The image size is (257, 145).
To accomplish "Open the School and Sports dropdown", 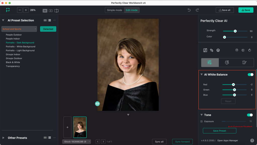I will (19, 29).
